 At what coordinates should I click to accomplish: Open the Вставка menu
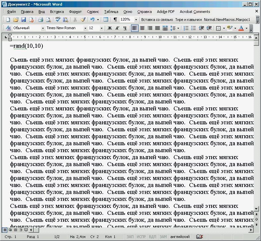pyautogui.click(x=57, y=12)
